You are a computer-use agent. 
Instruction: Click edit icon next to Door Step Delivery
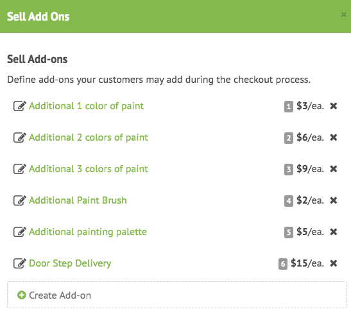pyautogui.click(x=20, y=263)
